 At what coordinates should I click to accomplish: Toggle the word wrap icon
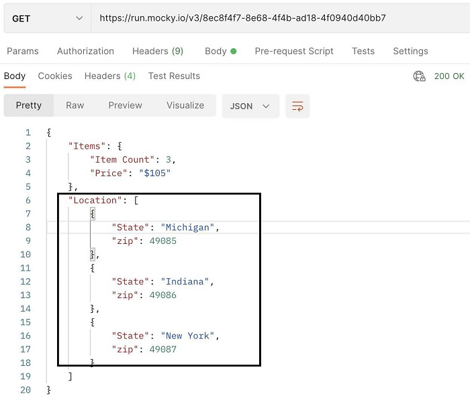tap(297, 106)
